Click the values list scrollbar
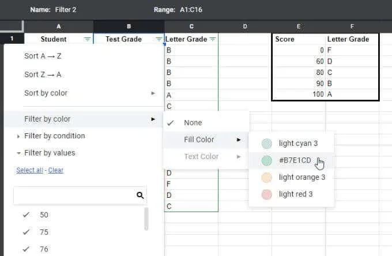This screenshot has height=256, width=392. tap(146, 219)
